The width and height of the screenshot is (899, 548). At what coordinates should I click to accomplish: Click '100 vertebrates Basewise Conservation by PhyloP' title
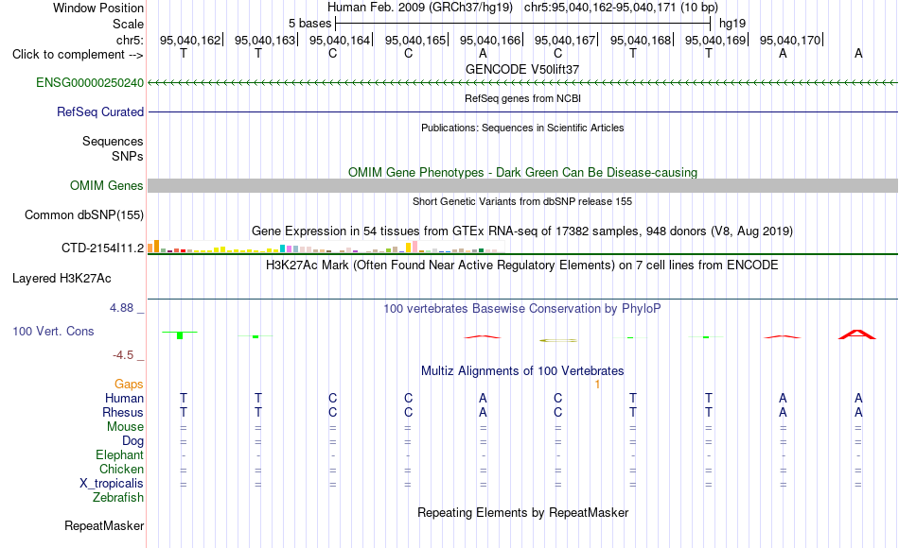coord(522,309)
